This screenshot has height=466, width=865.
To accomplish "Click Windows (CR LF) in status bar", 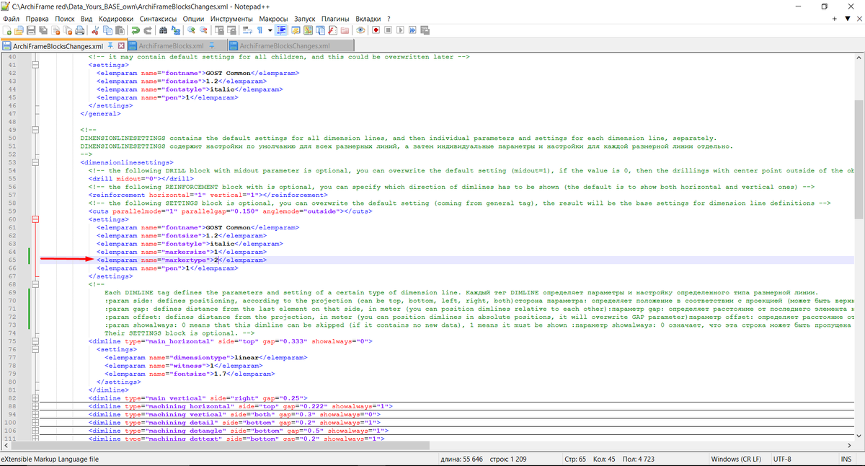I will click(735, 459).
